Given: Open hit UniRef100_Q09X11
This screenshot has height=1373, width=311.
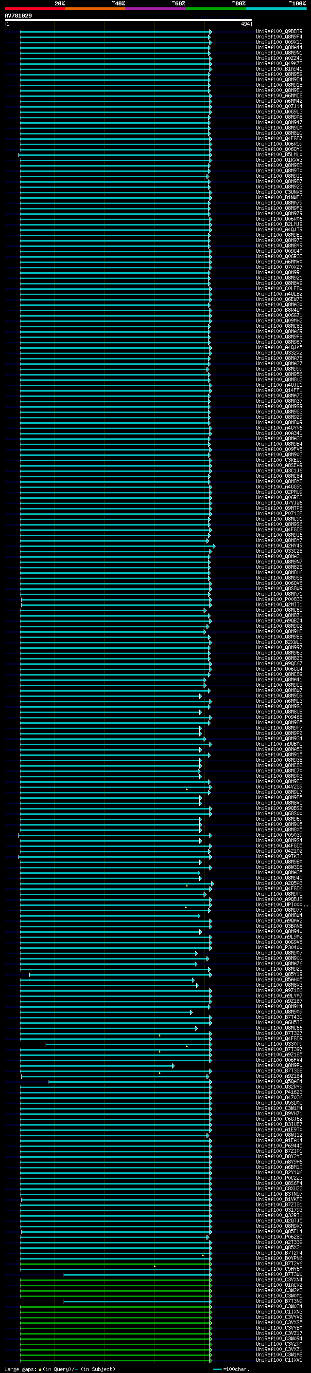Looking at the screenshot, I should click(x=279, y=42).
